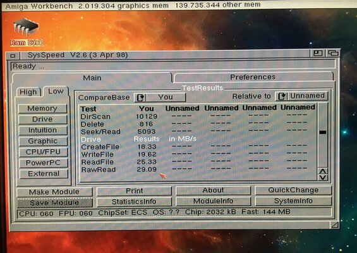The width and height of the screenshot is (357, 253).
Task: Open the Ram Disk icon on Workbench
Action: pos(27,32)
